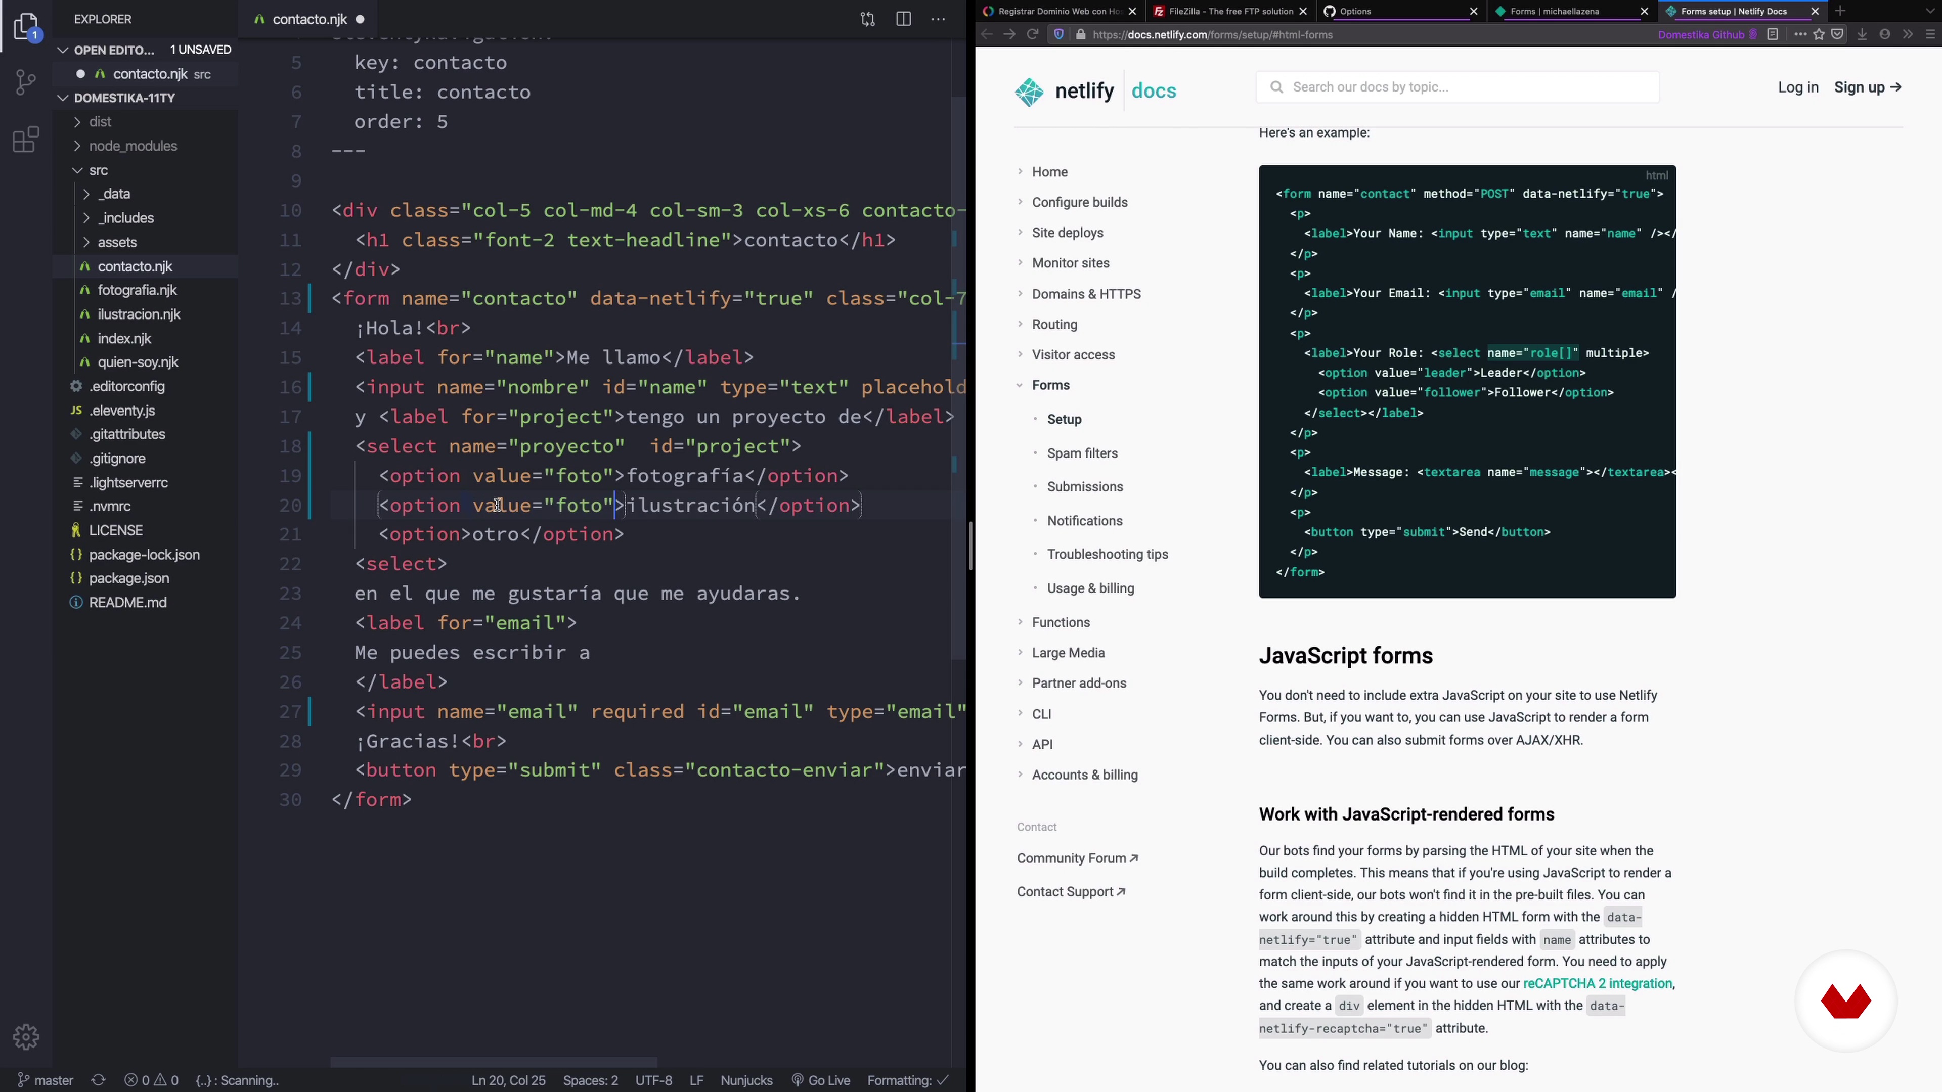Open the Explorer view in activity bar
This screenshot has height=1092, width=1942.
click(26, 26)
